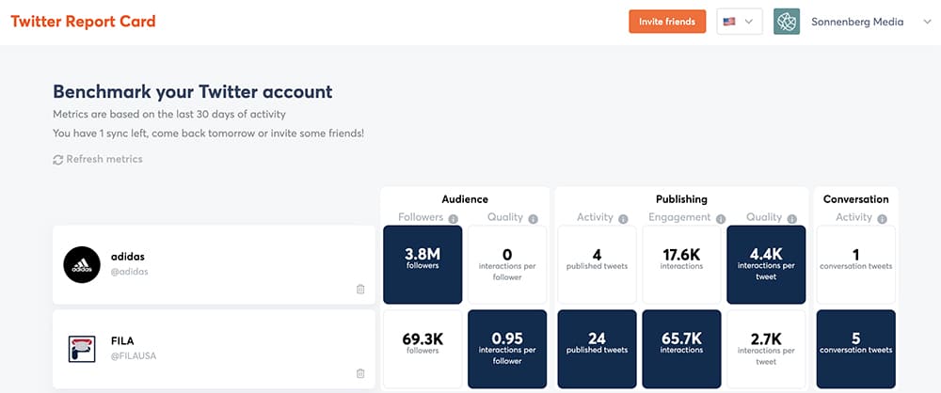Viewport: 941px width, 393px height.
Task: Select FILA's 65.7K interactions tile
Action: pyautogui.click(x=682, y=349)
